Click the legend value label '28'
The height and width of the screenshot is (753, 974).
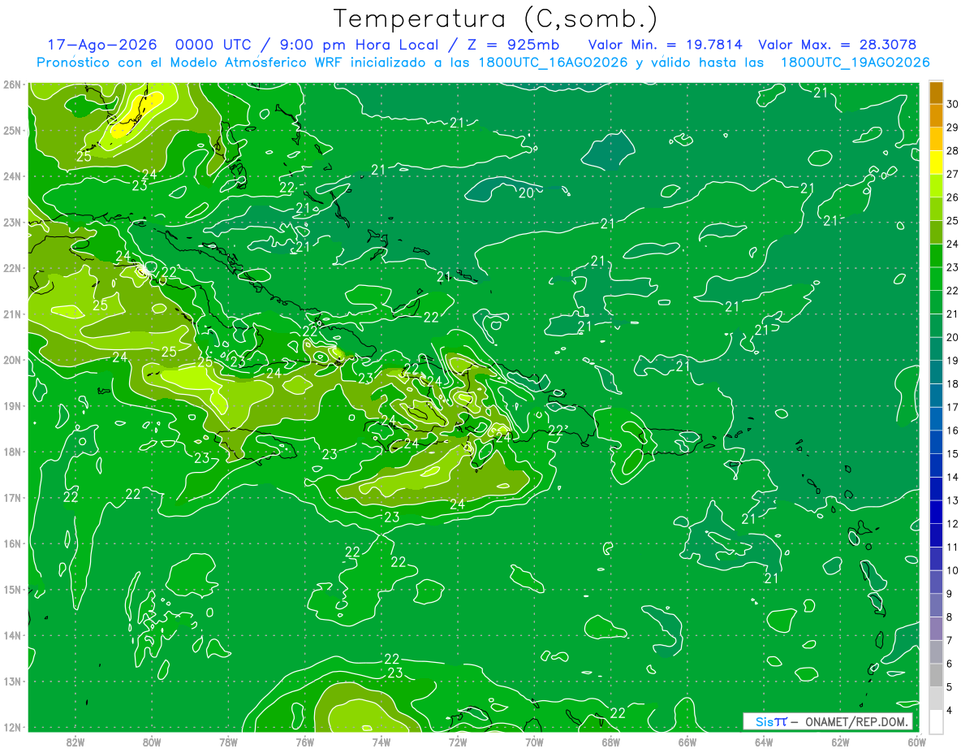click(953, 150)
